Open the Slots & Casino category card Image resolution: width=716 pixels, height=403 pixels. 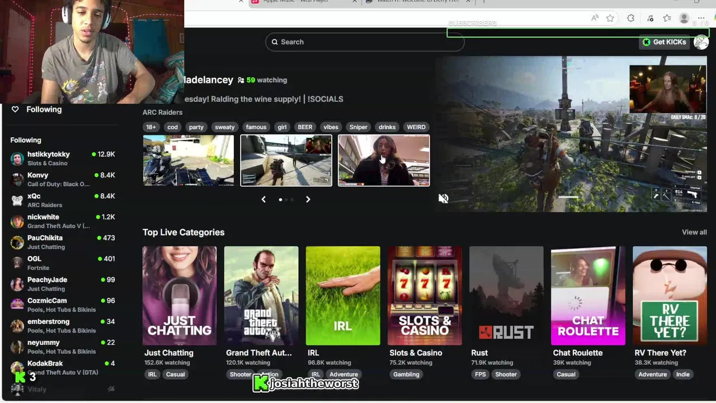point(425,296)
